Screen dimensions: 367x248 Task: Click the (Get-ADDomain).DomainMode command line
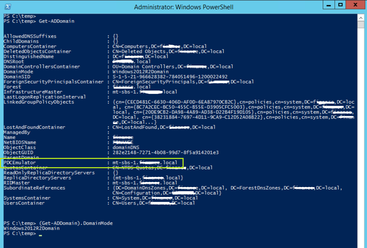(76, 223)
